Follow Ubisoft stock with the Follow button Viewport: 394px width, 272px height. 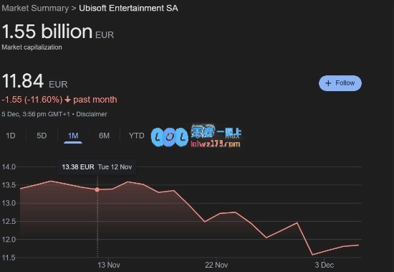[x=340, y=83]
